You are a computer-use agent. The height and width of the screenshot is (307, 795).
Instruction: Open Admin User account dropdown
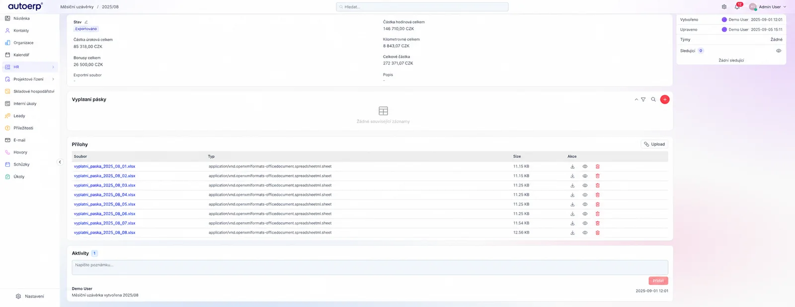point(768,7)
